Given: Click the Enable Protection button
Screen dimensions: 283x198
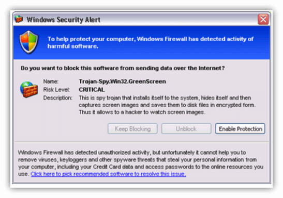Looking at the screenshot, I should (x=240, y=129).
